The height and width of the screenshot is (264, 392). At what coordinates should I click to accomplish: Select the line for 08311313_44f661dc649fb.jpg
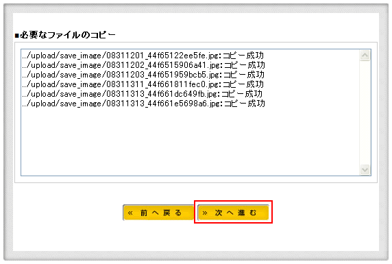[142, 94]
